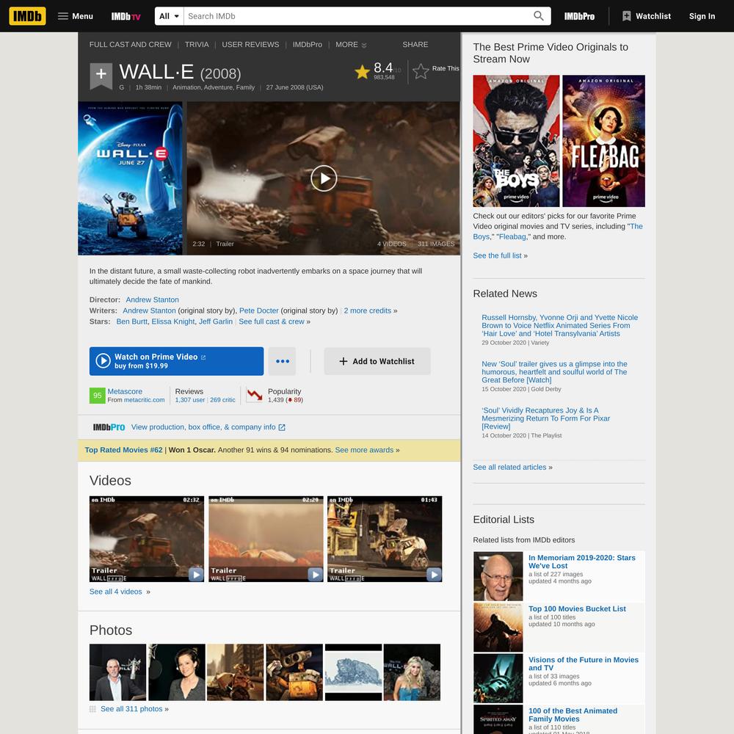Open more watch options ellipsis button
The width and height of the screenshot is (734, 734).
(283, 361)
